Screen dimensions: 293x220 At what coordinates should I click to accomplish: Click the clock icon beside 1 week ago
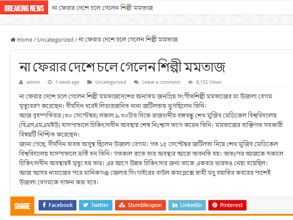tap(50, 82)
